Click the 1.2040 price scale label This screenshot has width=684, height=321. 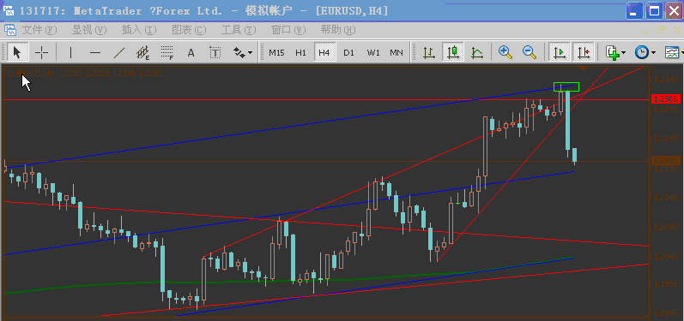coord(666,257)
